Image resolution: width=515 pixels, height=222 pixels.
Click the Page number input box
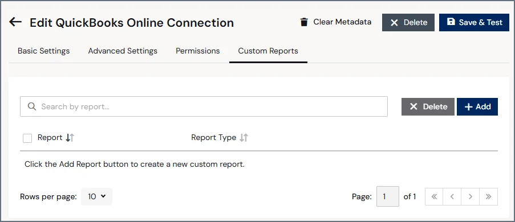tap(388, 197)
